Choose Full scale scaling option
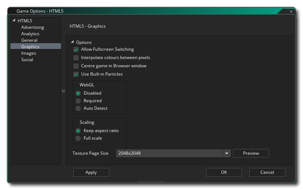Image resolution: width=303 pixels, height=190 pixels. (78, 138)
